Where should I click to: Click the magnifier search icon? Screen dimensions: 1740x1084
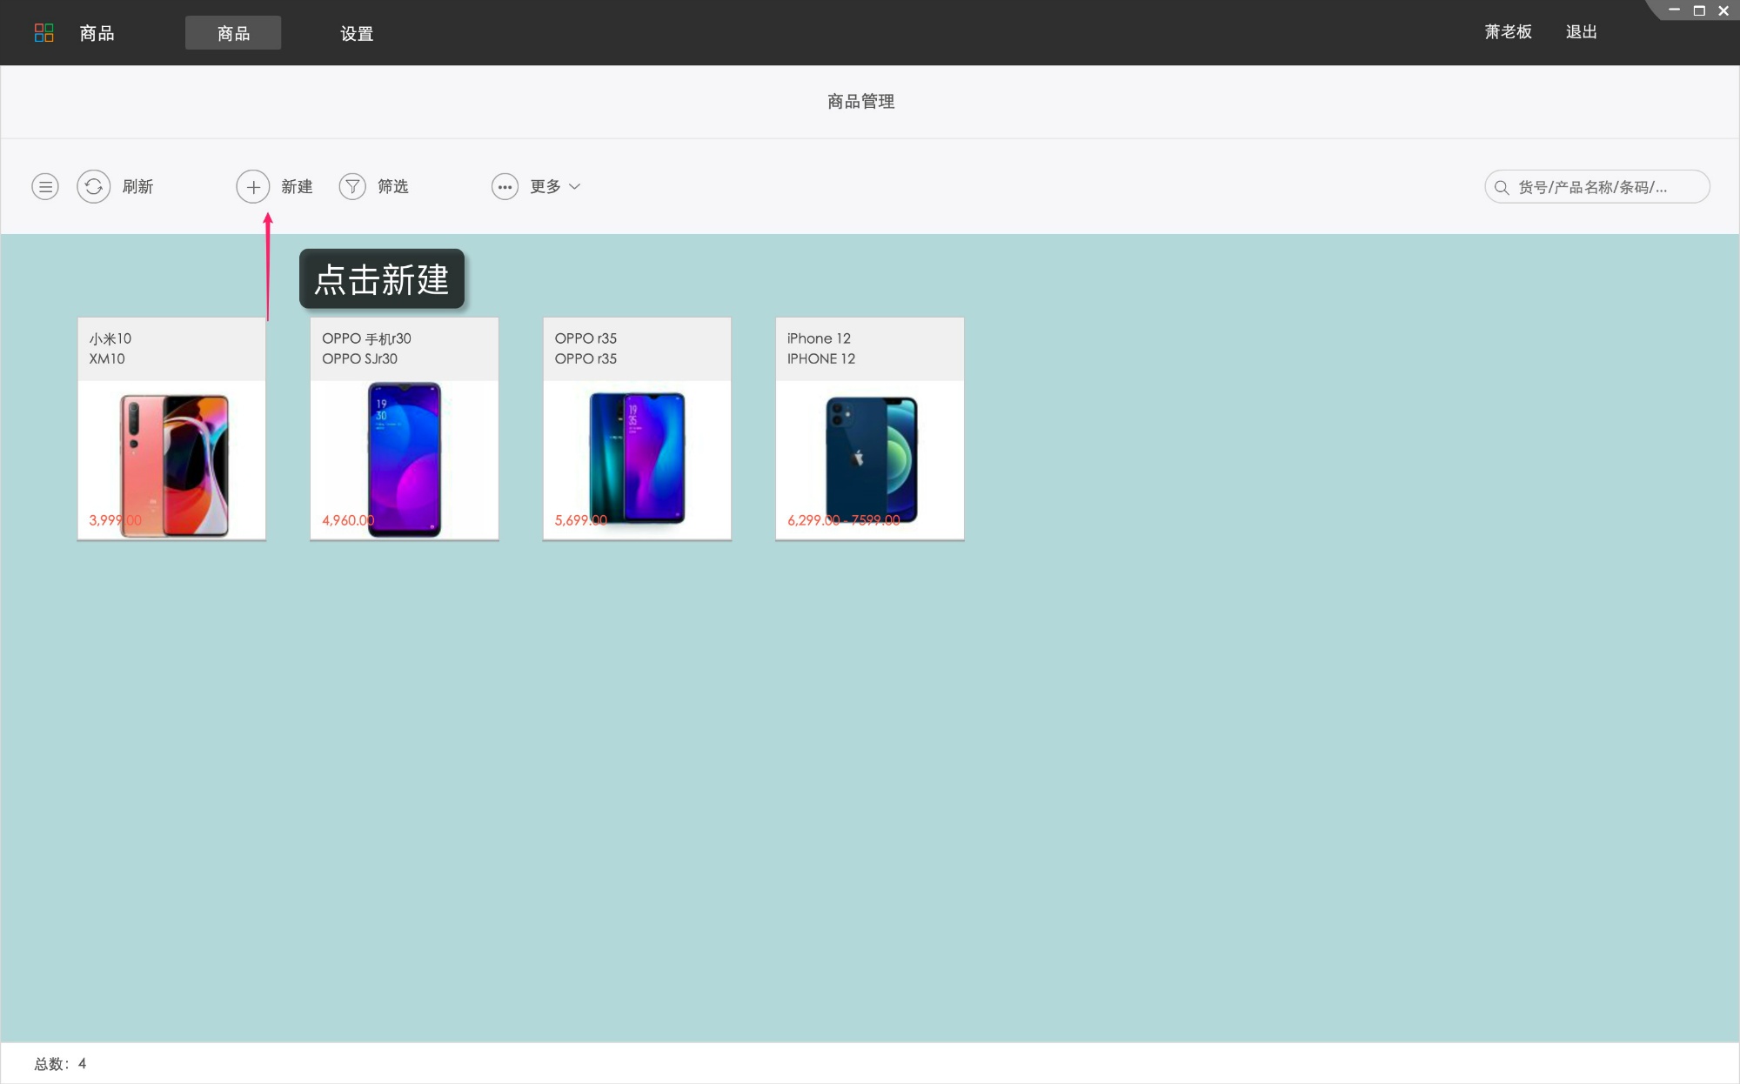1502,187
